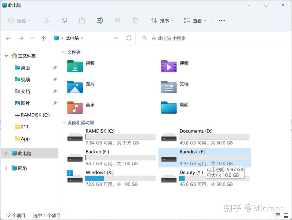The width and height of the screenshot is (292, 220).
Task: Expand the 网络 tree item
Action: coord(5,168)
